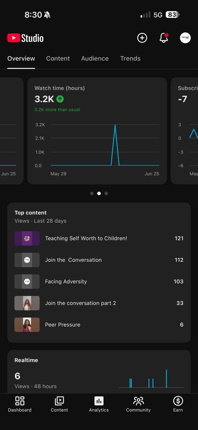Switch to the Audience tab
The height and width of the screenshot is (430, 198).
point(95,59)
